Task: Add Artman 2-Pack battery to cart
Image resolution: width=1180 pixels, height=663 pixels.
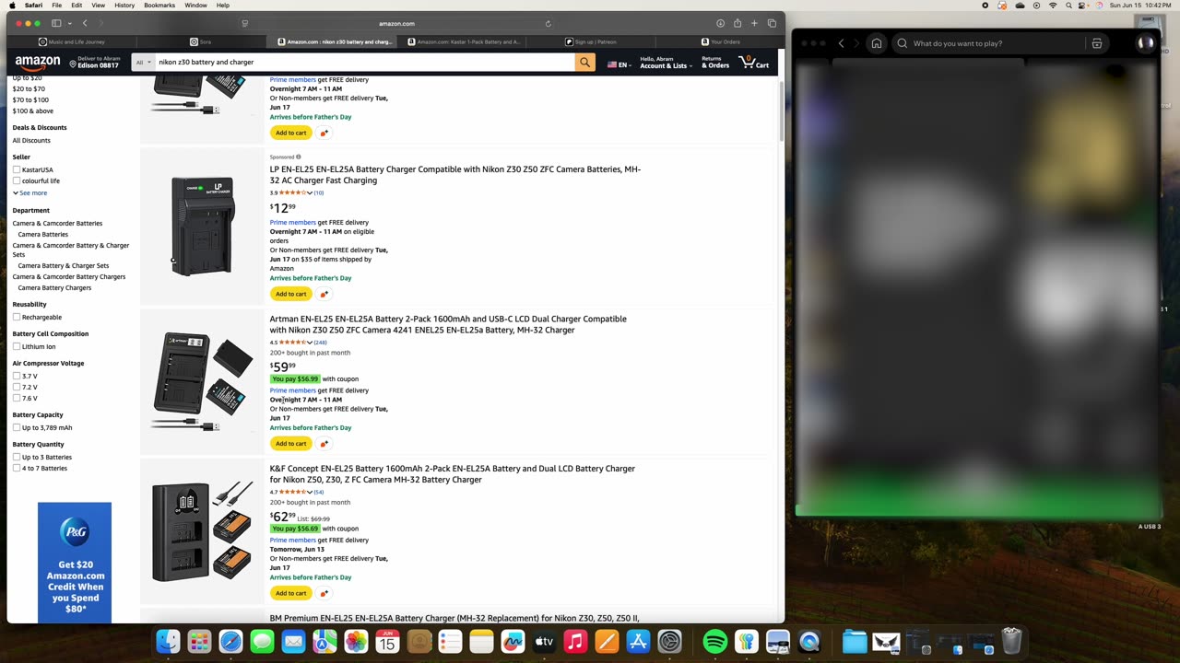Action: point(290,444)
